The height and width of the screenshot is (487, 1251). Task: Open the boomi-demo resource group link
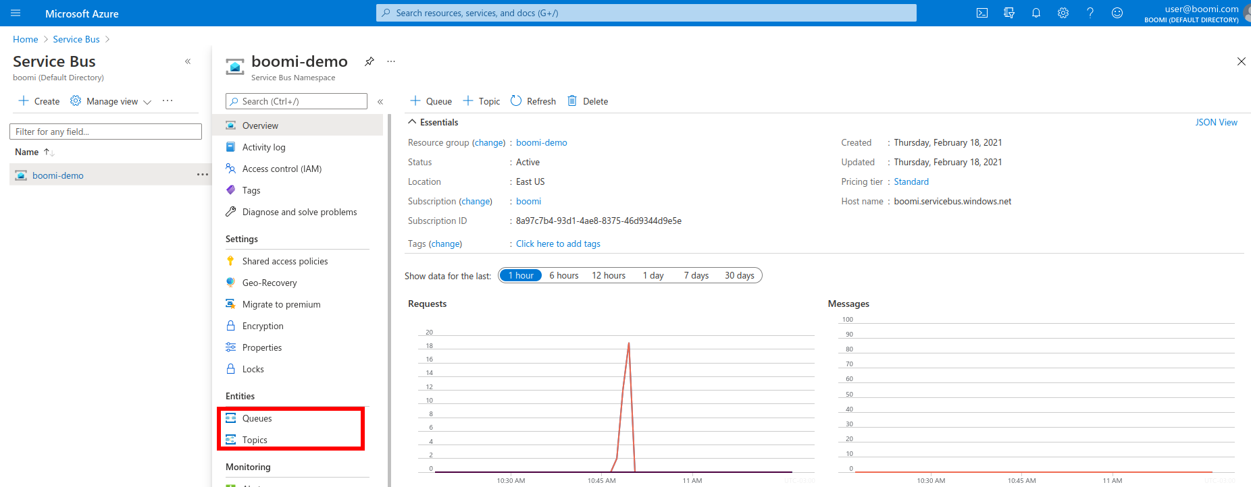(542, 142)
